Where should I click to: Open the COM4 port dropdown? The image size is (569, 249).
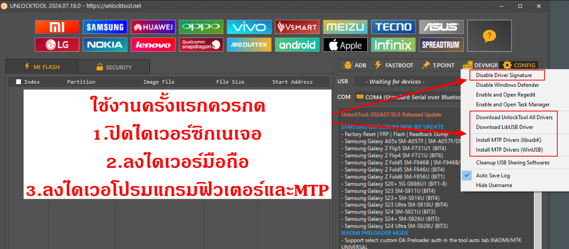click(x=408, y=97)
